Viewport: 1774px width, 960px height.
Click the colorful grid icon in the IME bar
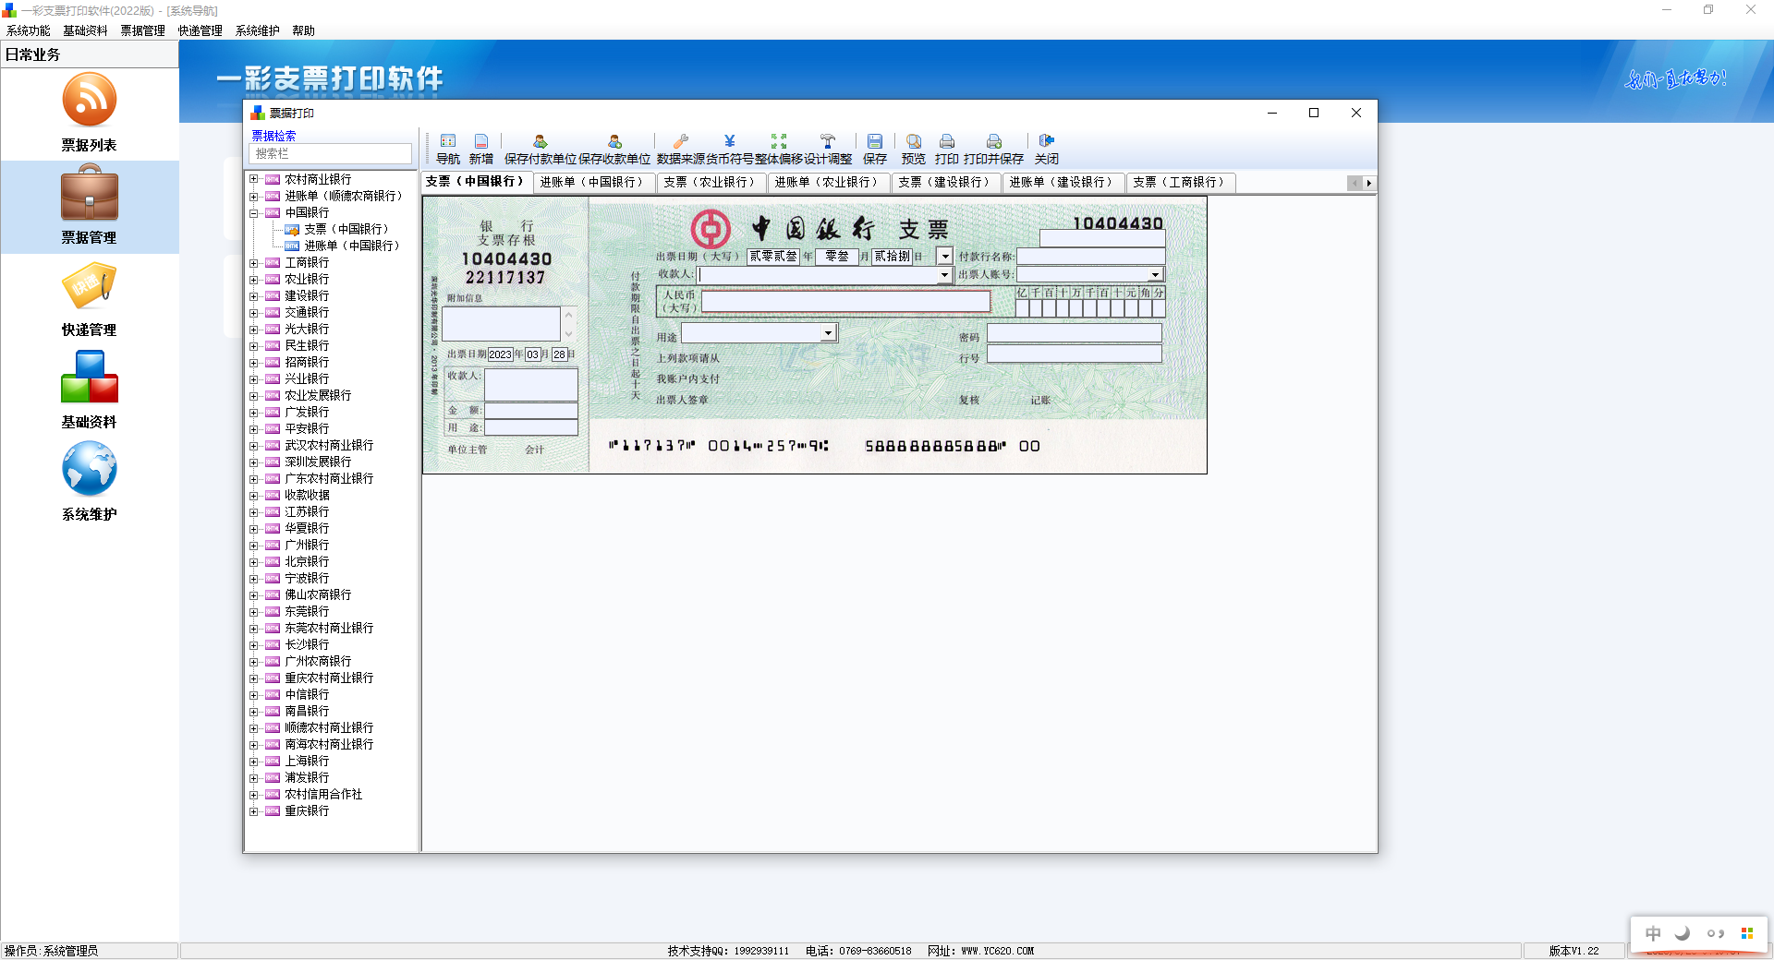[x=1747, y=933]
